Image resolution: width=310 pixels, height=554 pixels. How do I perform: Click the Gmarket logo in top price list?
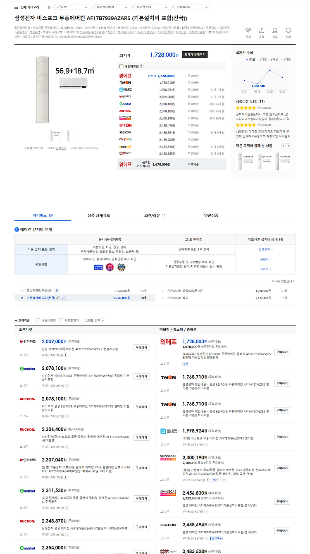(x=125, y=104)
